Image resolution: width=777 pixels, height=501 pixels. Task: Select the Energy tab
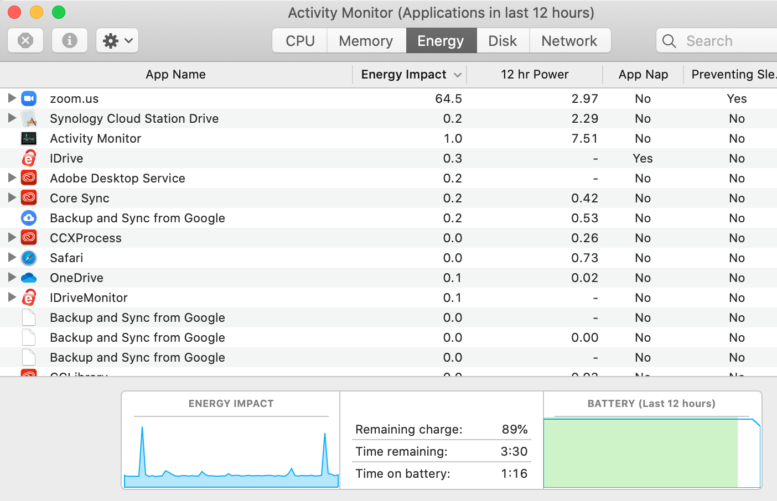click(441, 41)
